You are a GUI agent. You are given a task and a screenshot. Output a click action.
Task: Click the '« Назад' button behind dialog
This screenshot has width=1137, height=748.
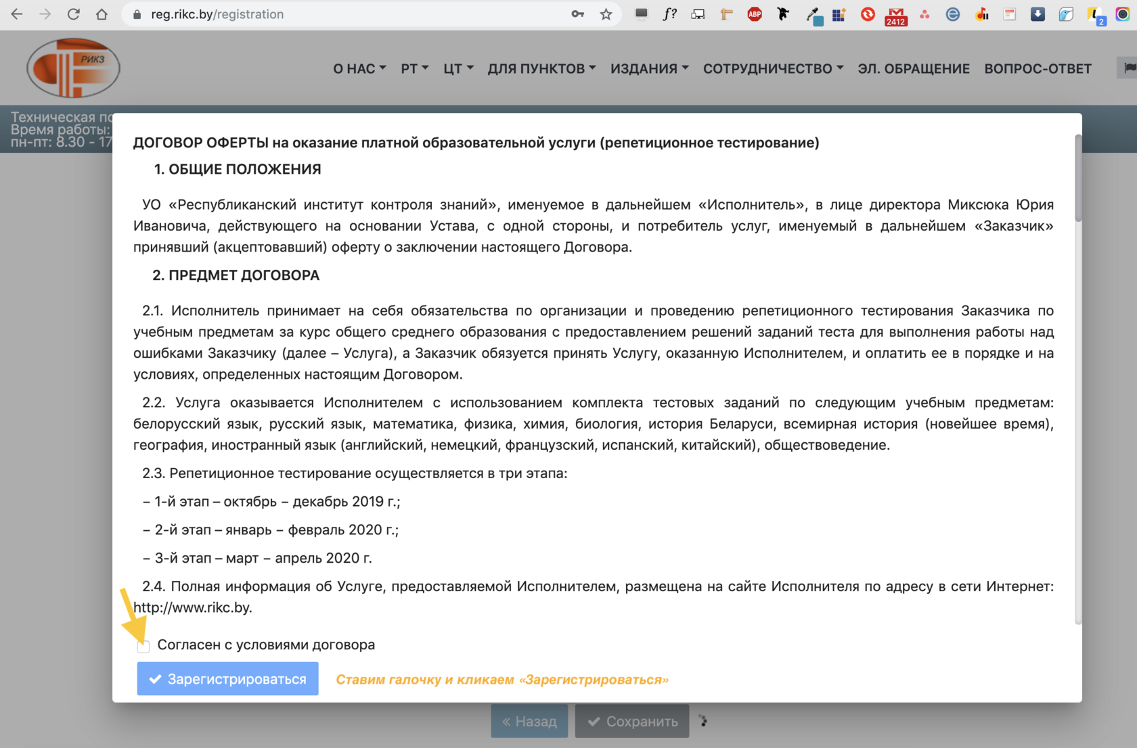529,722
